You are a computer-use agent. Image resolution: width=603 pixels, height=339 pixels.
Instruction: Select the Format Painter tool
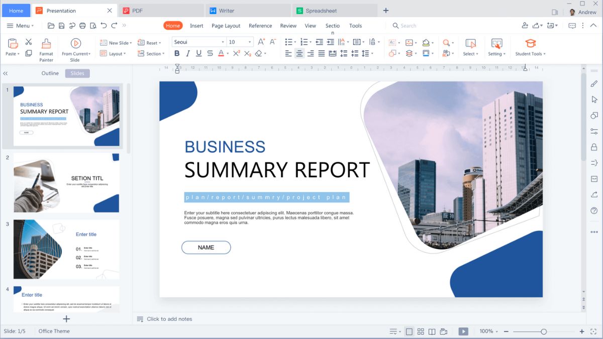pyautogui.click(x=46, y=48)
